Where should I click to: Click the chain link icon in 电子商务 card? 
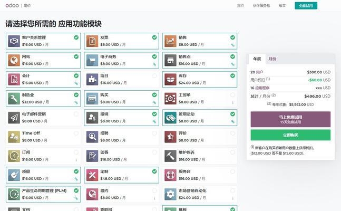[x=154, y=64]
